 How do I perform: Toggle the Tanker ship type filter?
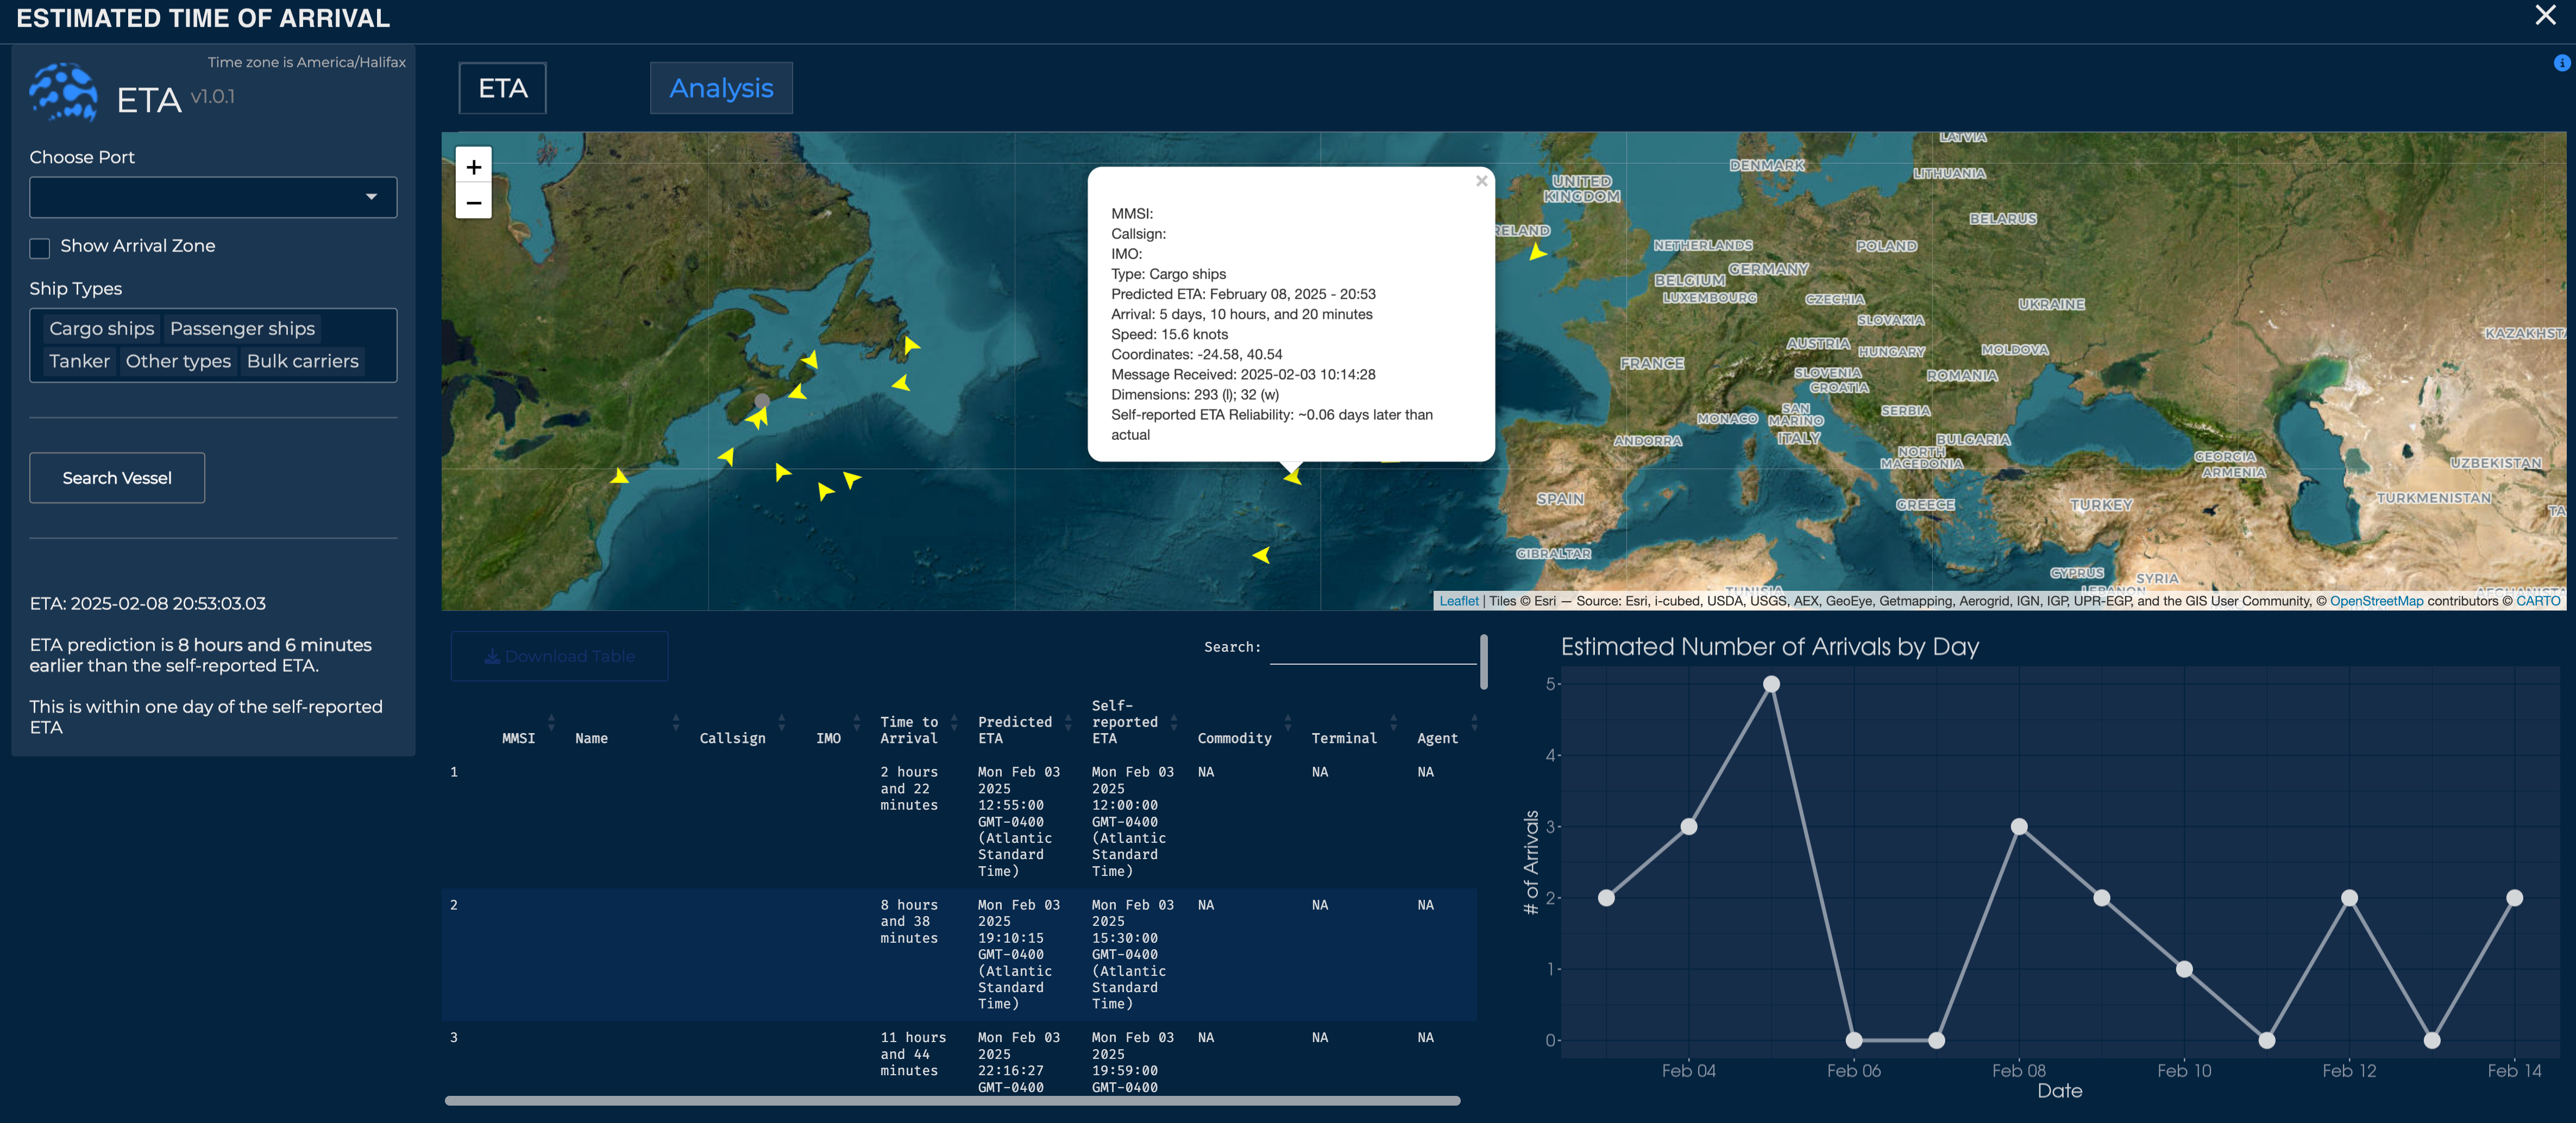(79, 361)
